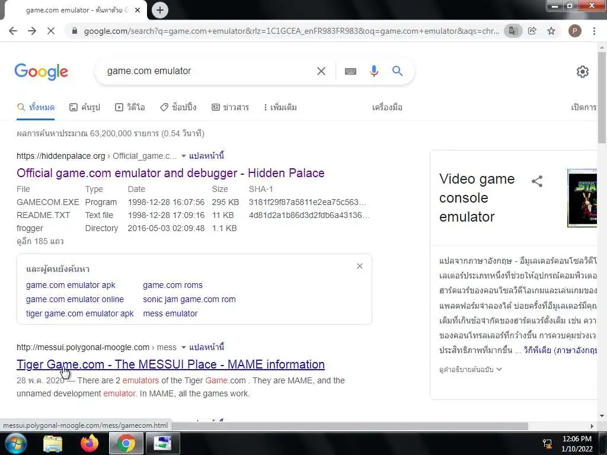Viewport: 607px width, 455px height.
Task: Open the messui result dropdown arrow
Action: (184, 347)
